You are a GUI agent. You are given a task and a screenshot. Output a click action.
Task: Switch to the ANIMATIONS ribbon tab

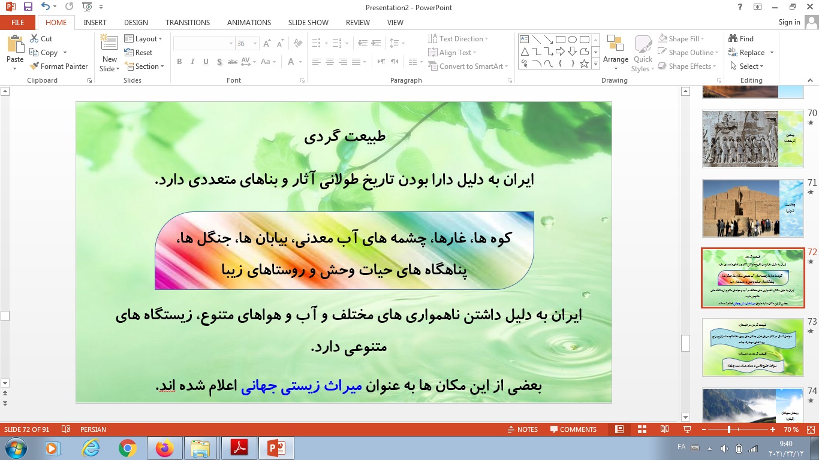249,22
